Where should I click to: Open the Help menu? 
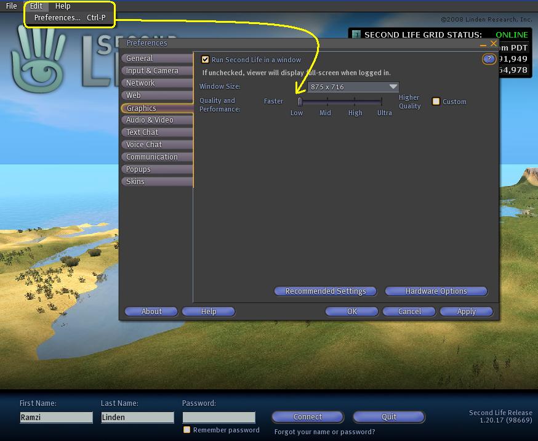(x=63, y=6)
